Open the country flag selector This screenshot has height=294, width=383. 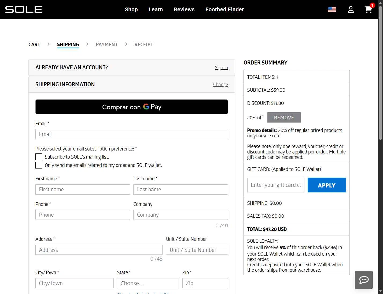coord(332,9)
